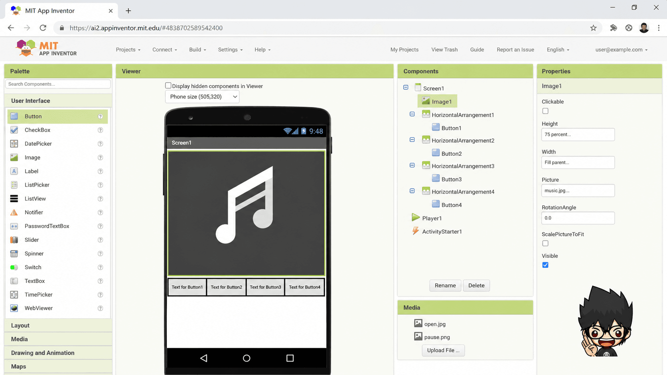Select ActivityStarter1 in the Components tree

click(442, 232)
